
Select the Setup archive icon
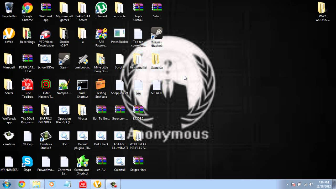(156, 10)
